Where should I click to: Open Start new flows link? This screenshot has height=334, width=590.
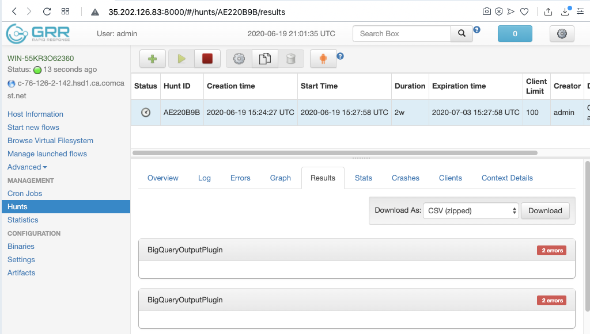click(33, 127)
